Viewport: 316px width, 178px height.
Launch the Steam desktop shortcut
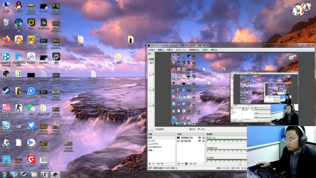click(6, 92)
